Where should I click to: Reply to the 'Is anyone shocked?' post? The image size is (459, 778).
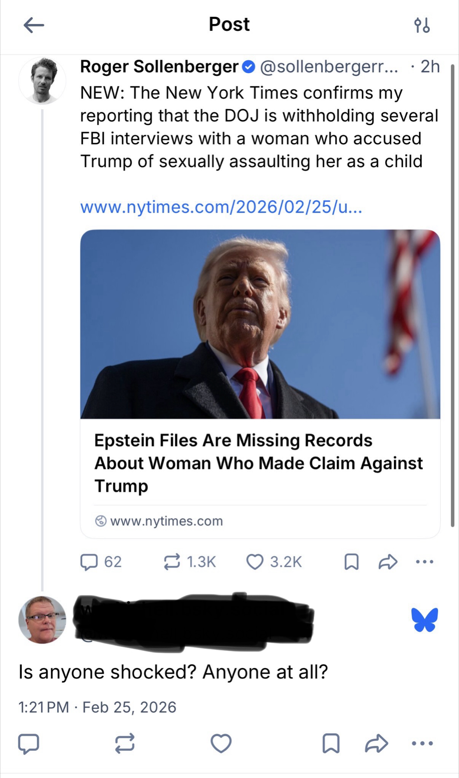click(x=29, y=743)
